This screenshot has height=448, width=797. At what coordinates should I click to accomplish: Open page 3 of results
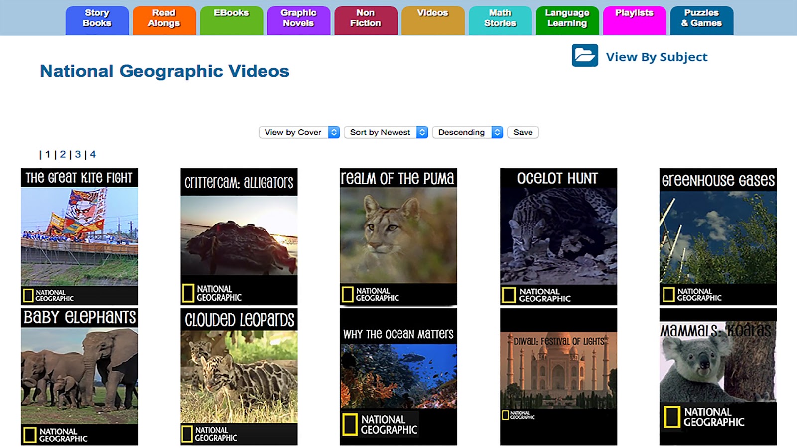click(x=78, y=154)
